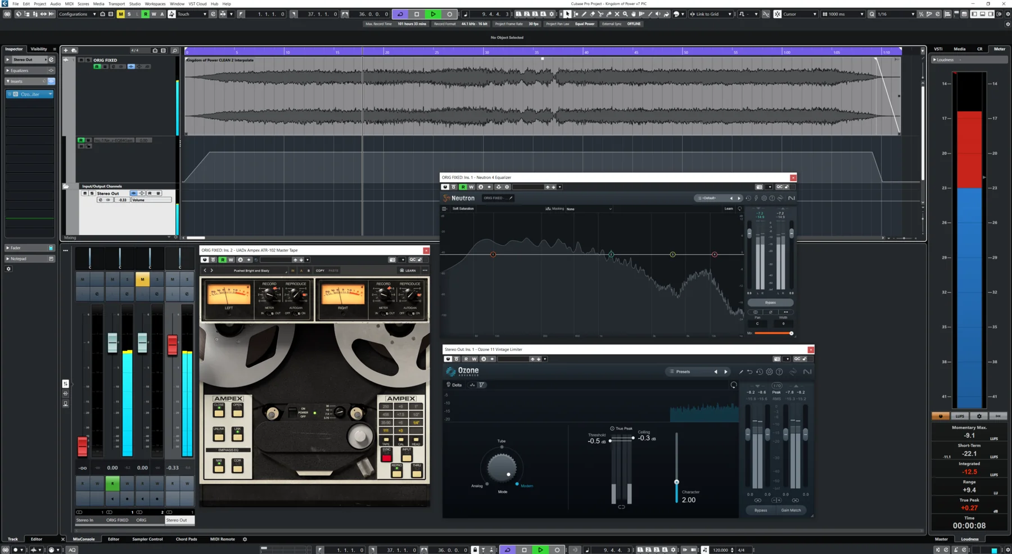Open Neutron's settings gear icon
The image size is (1012, 554).
pos(764,199)
